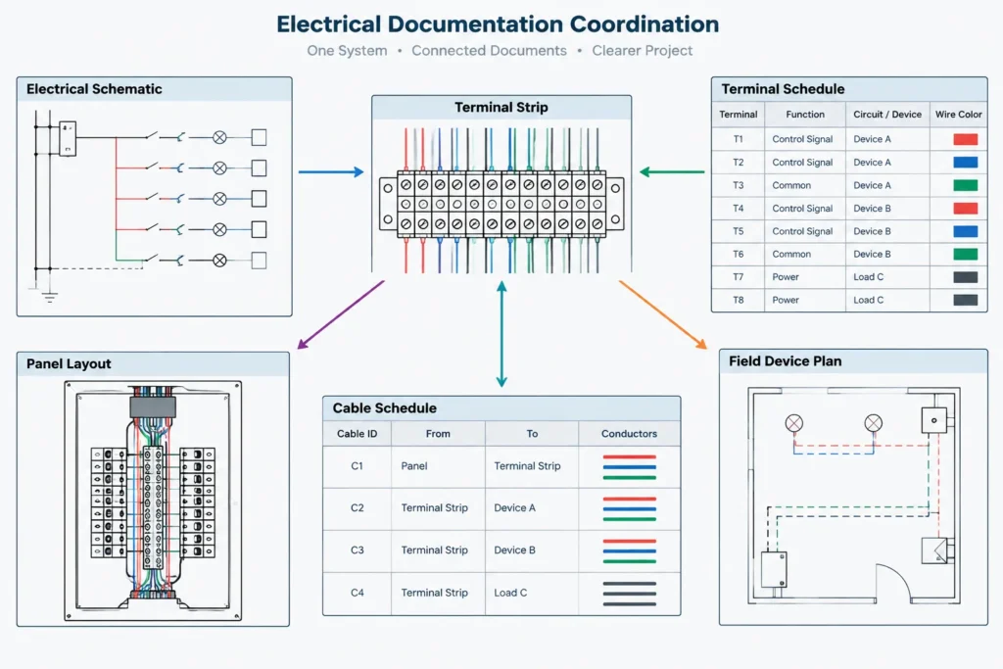Select Load C cell in row T8
Image resolution: width=1003 pixels, height=669 pixels.
pyautogui.click(x=887, y=300)
